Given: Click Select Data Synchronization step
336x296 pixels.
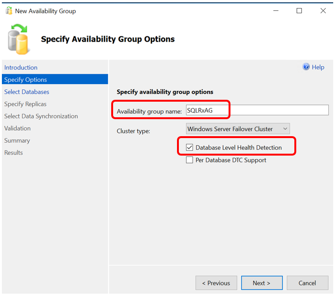Looking at the screenshot, I should (41, 116).
